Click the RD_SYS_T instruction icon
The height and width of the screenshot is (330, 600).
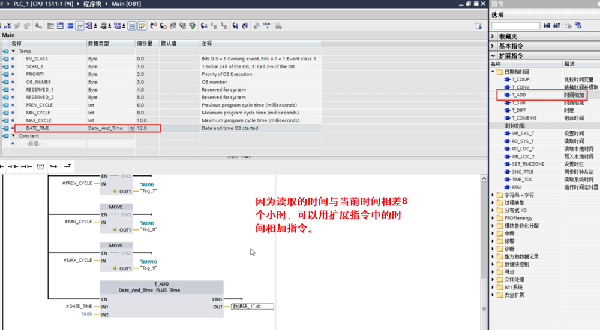pyautogui.click(x=506, y=141)
